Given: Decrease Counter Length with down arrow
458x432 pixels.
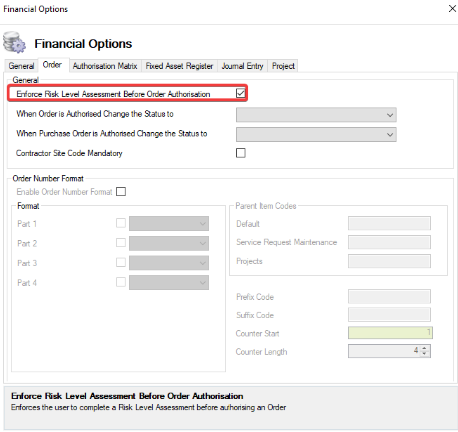Looking at the screenshot, I should (424, 354).
